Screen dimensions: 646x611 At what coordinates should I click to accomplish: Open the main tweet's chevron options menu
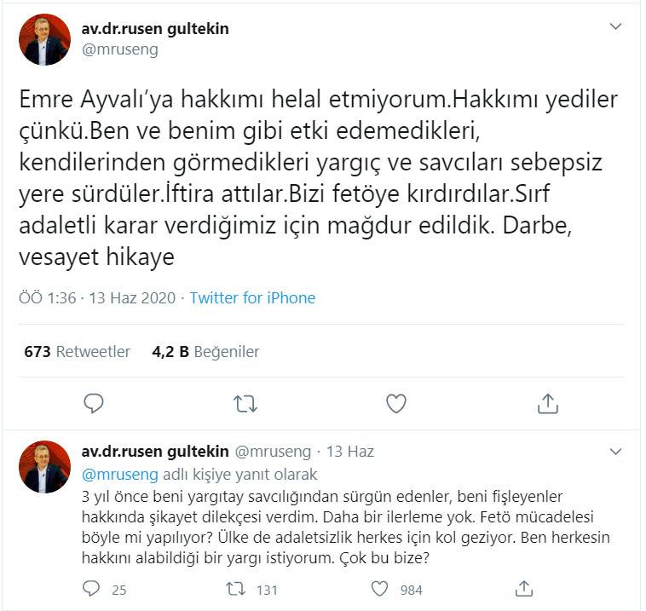615,26
